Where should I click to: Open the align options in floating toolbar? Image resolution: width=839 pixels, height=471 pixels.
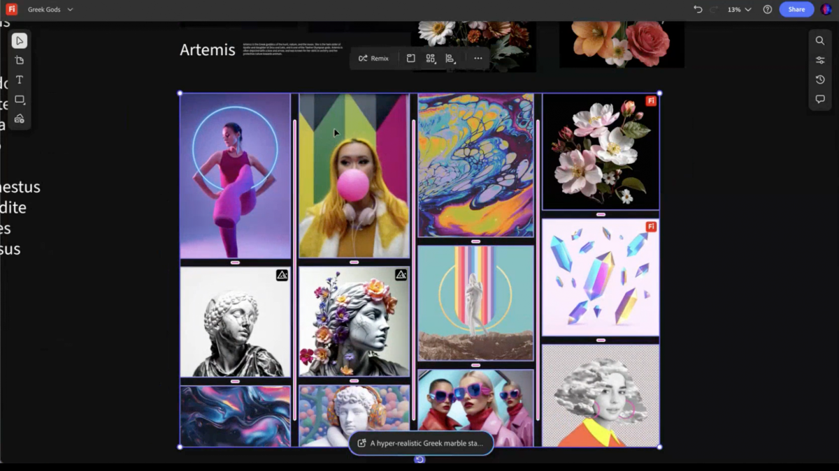pyautogui.click(x=450, y=59)
